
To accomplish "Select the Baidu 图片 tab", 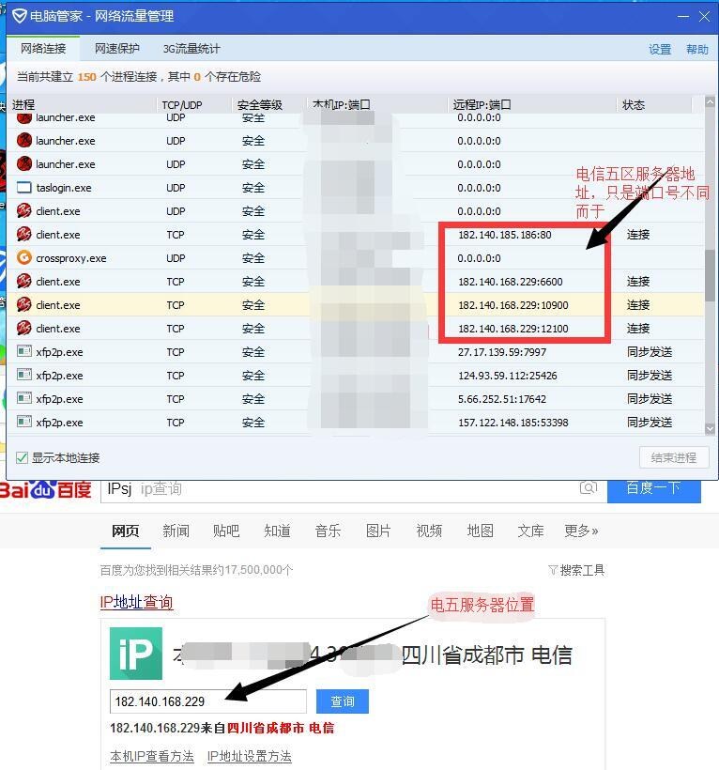I will 378,531.
